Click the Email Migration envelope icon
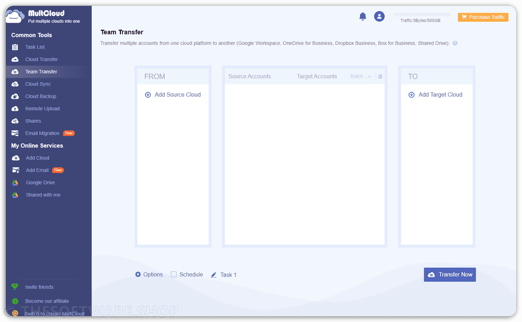522x322 pixels. (15, 133)
